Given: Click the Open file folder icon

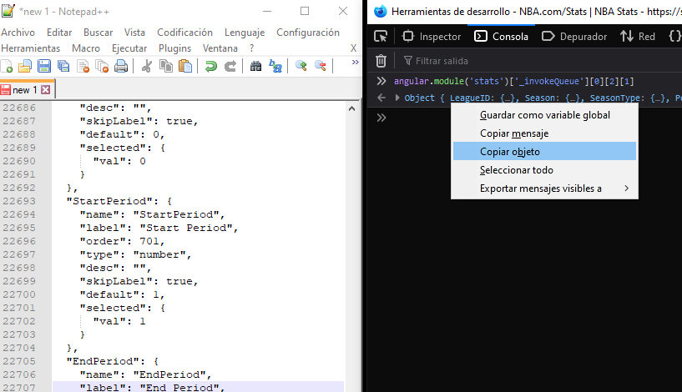Looking at the screenshot, I should 25,66.
